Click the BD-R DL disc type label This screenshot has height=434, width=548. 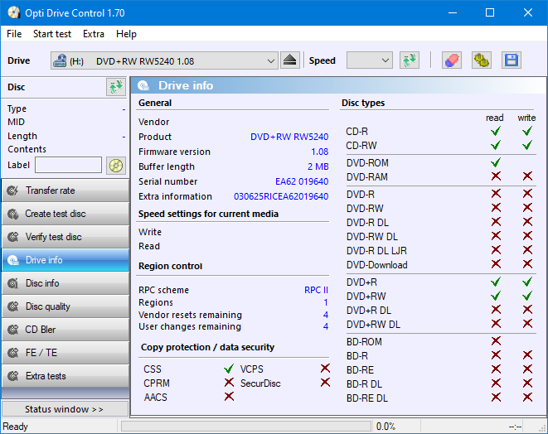click(364, 384)
